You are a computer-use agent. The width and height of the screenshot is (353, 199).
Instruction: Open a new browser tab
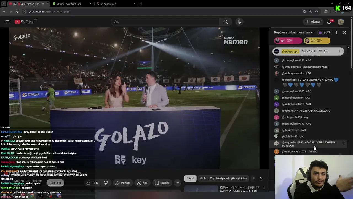[x=141, y=4]
